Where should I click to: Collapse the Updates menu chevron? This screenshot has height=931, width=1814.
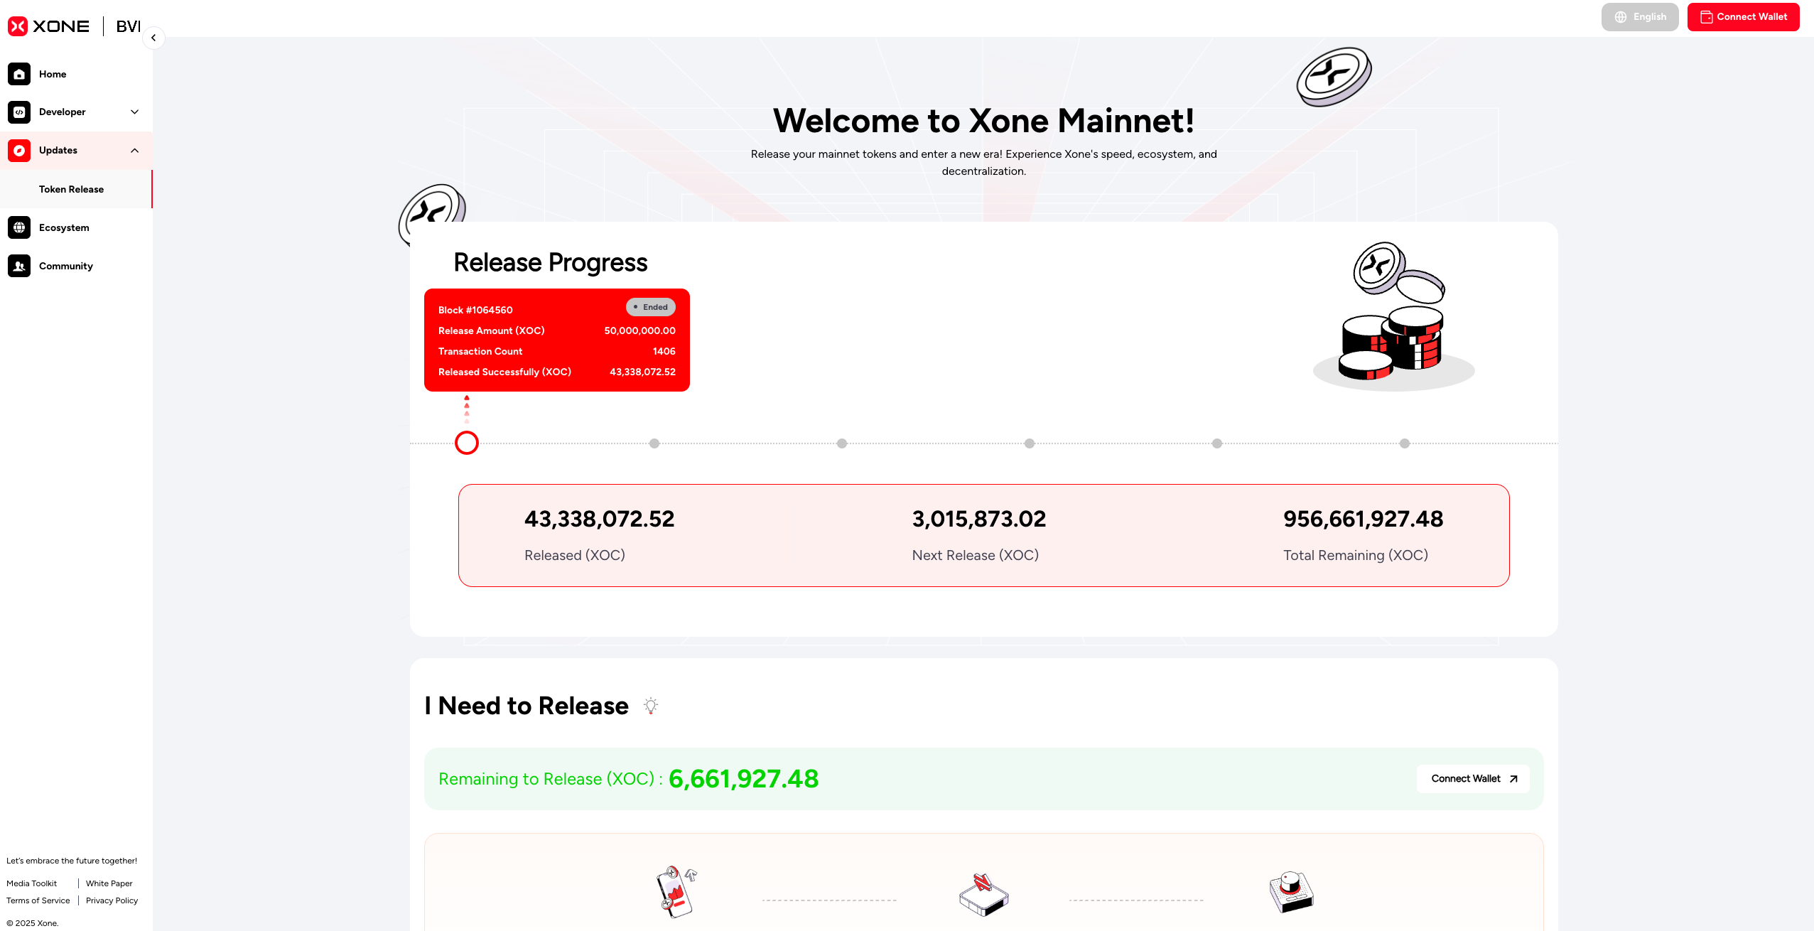point(134,151)
